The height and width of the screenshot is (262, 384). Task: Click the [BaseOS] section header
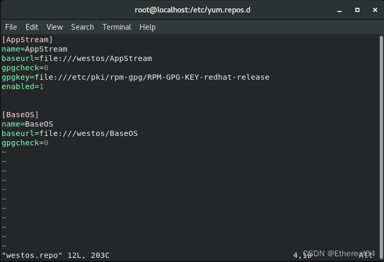point(20,115)
